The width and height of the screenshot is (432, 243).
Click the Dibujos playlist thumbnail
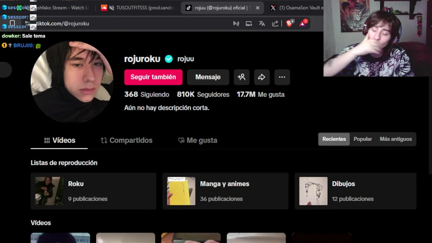313,191
